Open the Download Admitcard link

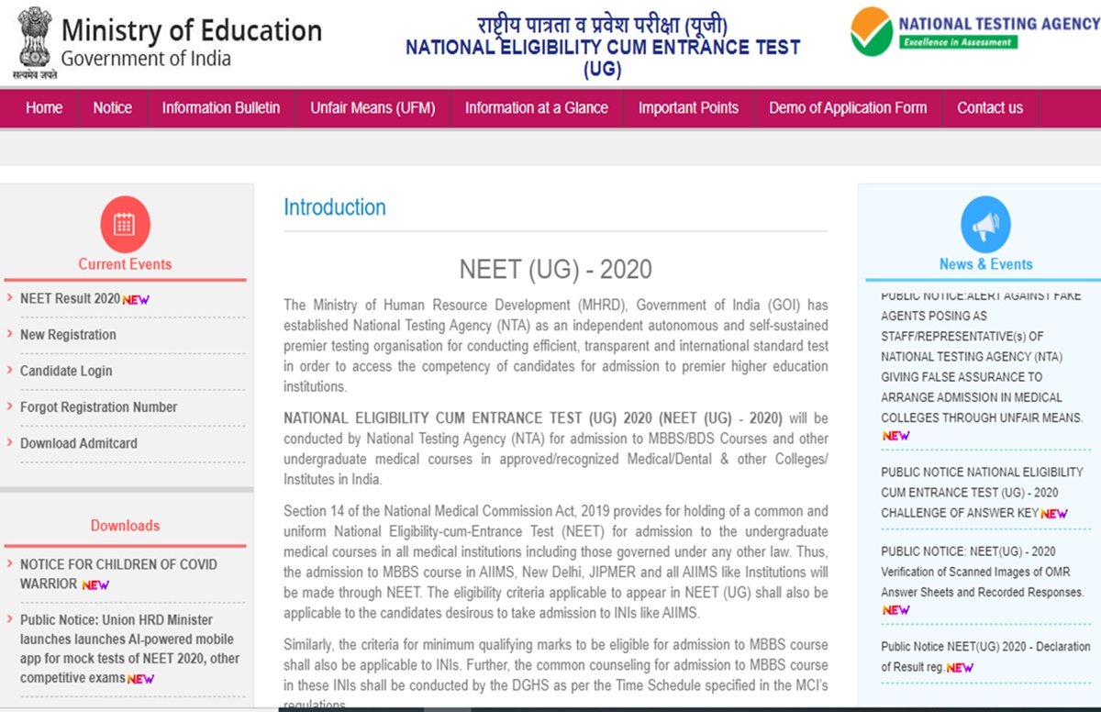click(79, 443)
